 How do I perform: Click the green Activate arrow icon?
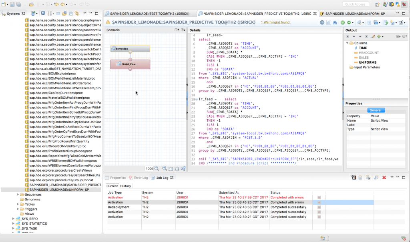coord(349,22)
